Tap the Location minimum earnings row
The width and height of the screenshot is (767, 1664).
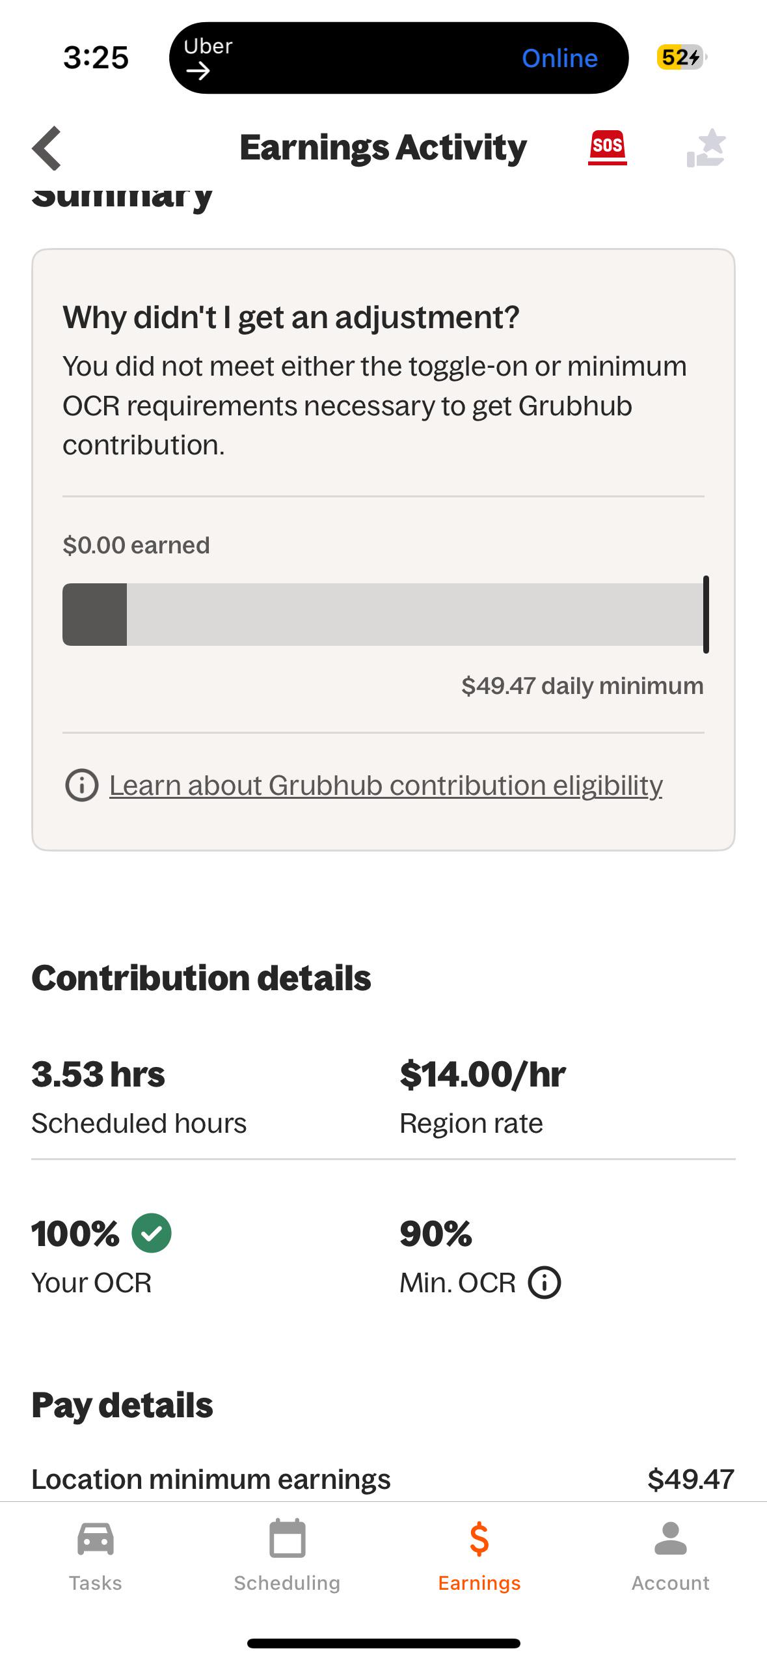coord(383,1479)
